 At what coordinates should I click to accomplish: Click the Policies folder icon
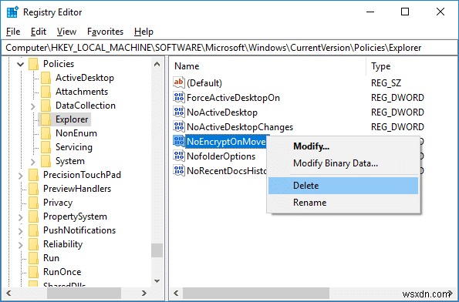pyautogui.click(x=34, y=64)
